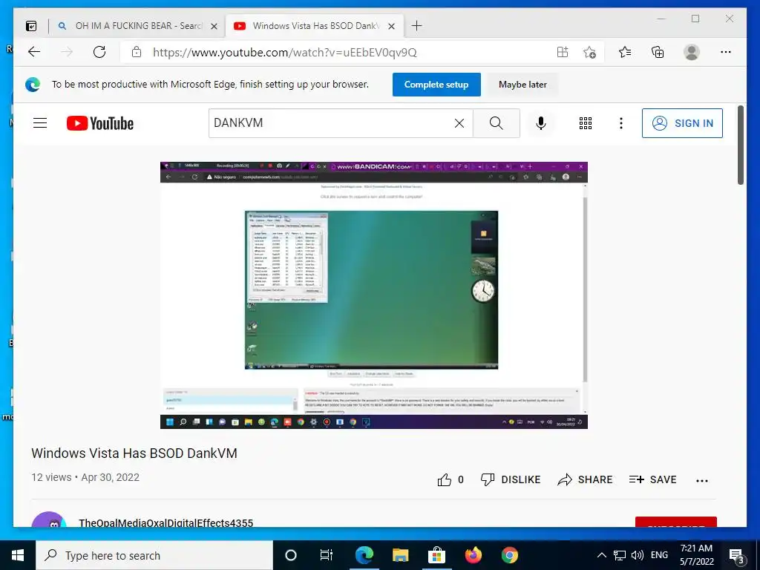Clear the DANKVM search text

tap(459, 123)
